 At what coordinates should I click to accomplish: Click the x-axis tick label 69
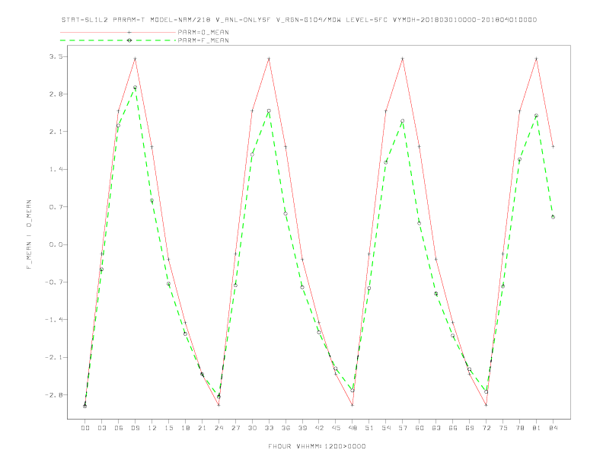[470, 428]
